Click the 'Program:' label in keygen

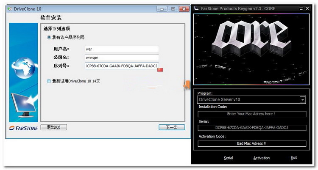(x=205, y=93)
